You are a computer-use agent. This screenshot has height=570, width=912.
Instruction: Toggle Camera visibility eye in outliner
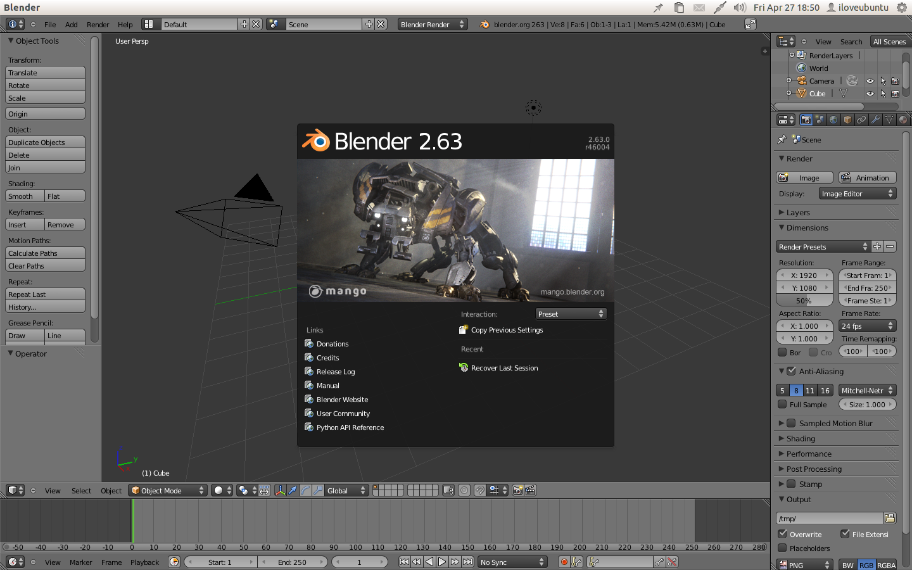pyautogui.click(x=870, y=81)
